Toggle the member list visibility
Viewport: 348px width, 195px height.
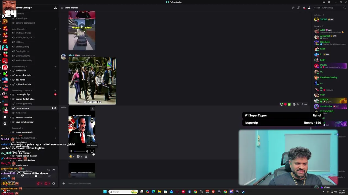309,8
